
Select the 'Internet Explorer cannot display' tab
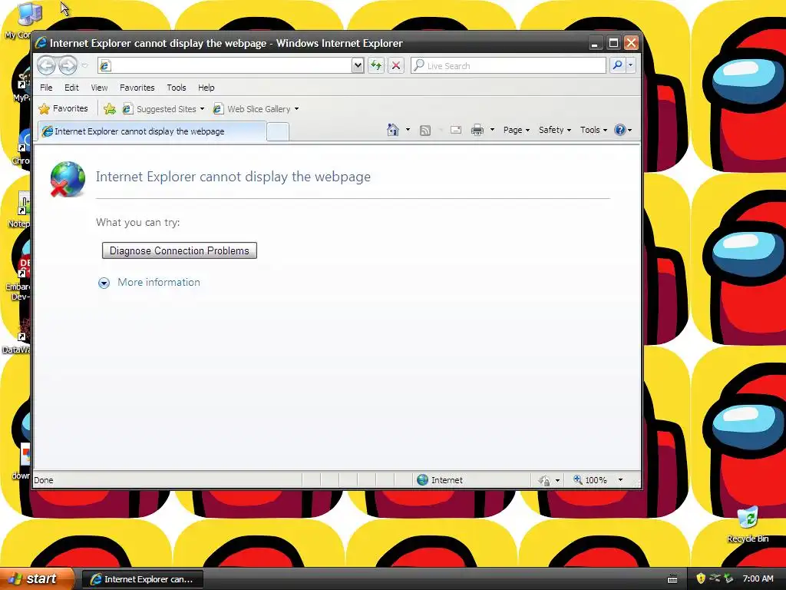coord(152,131)
